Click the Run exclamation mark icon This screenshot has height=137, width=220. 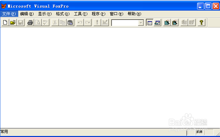click(x=97, y=23)
